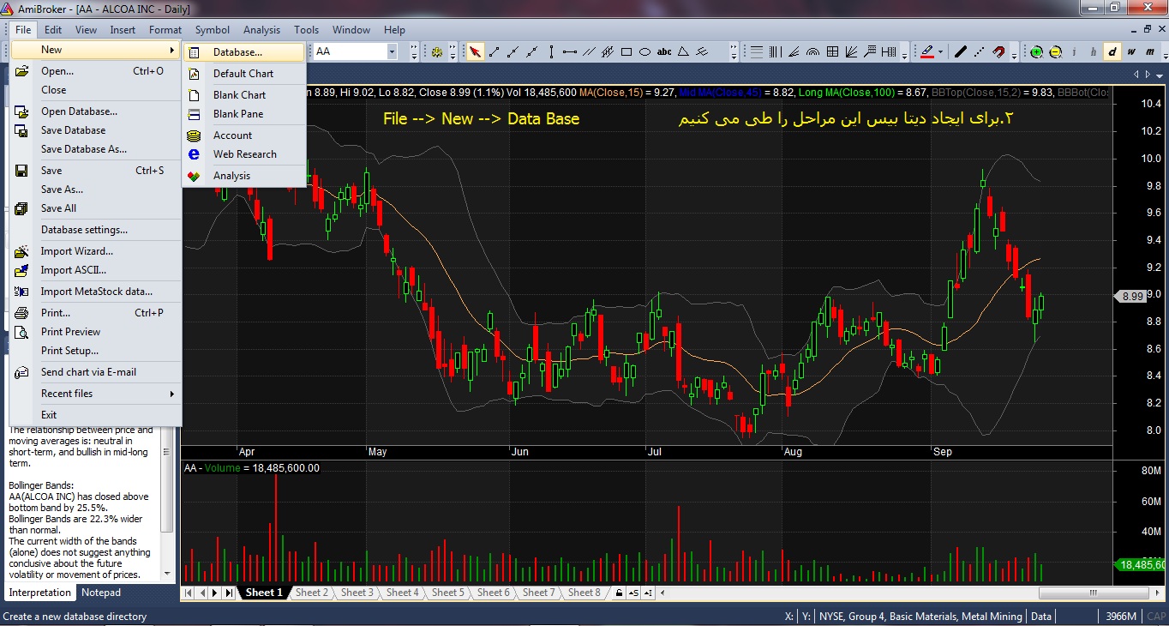Pick the rectangle drawing tool
The width and height of the screenshot is (1169, 626).
tap(626, 51)
